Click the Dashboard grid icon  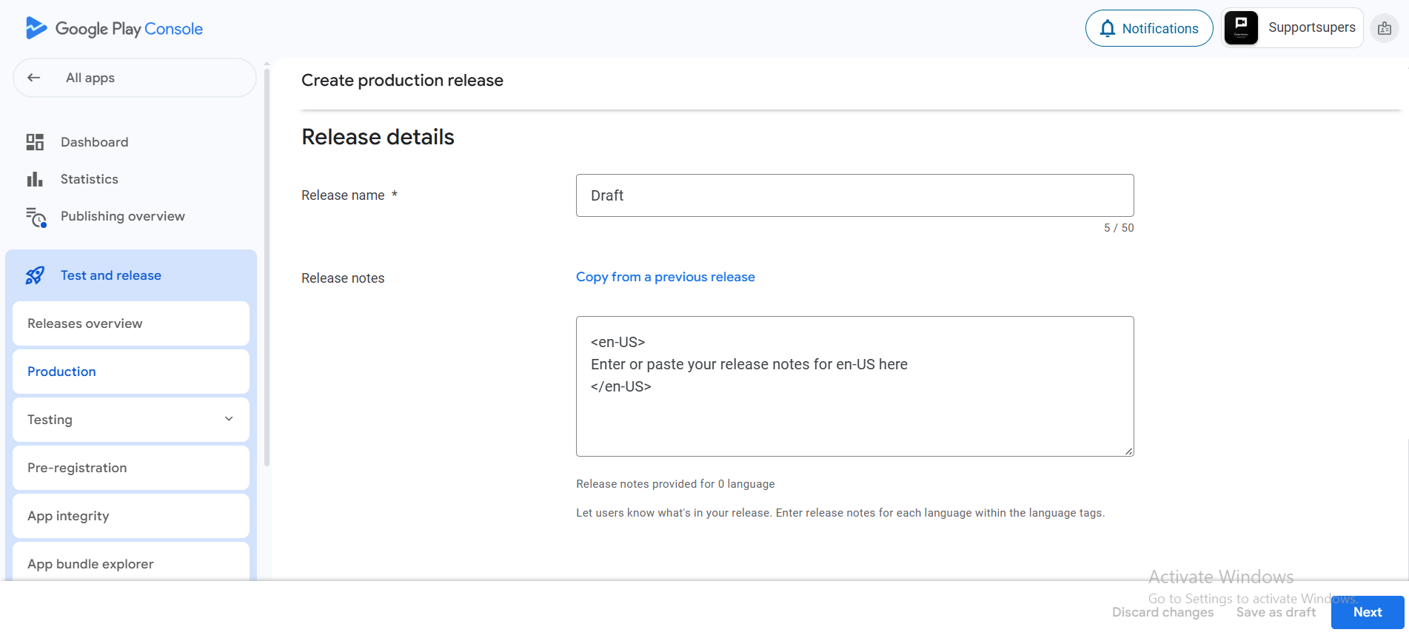click(35, 142)
